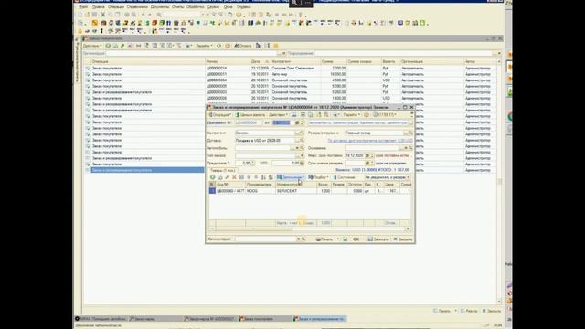The height and width of the screenshot is (329, 585).
Task: Open contractor debt link under Главный склад
Action: tap(370, 141)
